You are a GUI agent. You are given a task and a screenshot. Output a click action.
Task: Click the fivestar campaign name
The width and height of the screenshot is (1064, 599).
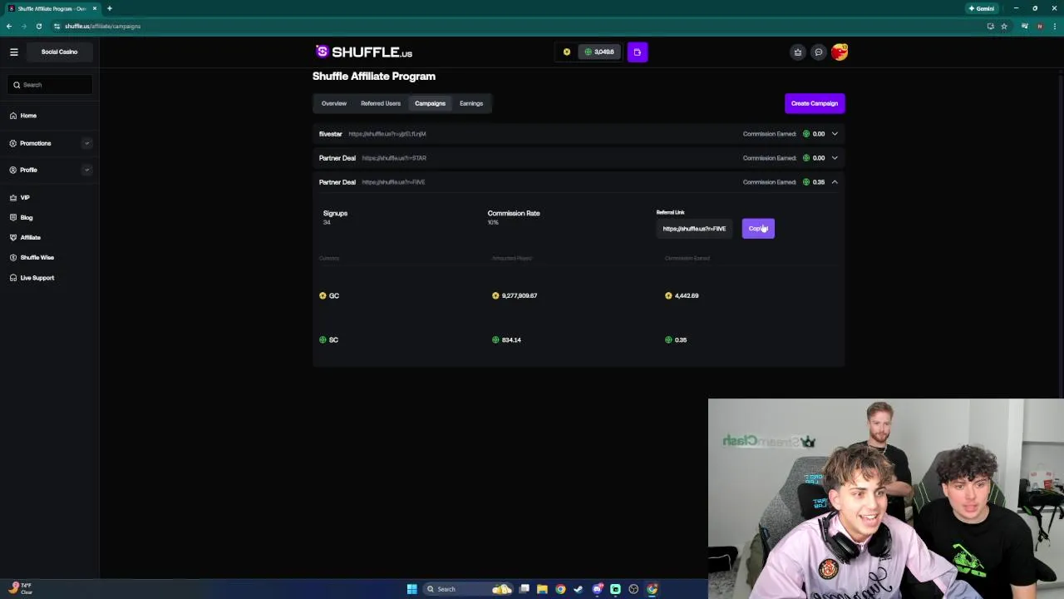(x=331, y=134)
